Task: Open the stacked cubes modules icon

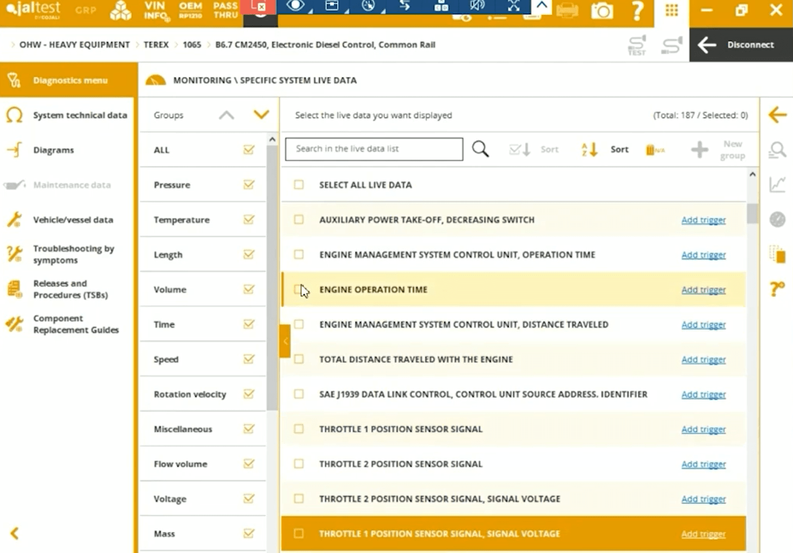Action: pyautogui.click(x=120, y=10)
